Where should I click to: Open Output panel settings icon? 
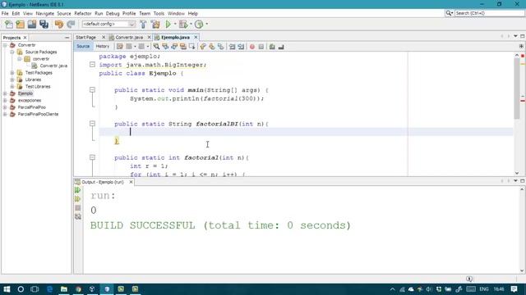pyautogui.click(x=78, y=216)
